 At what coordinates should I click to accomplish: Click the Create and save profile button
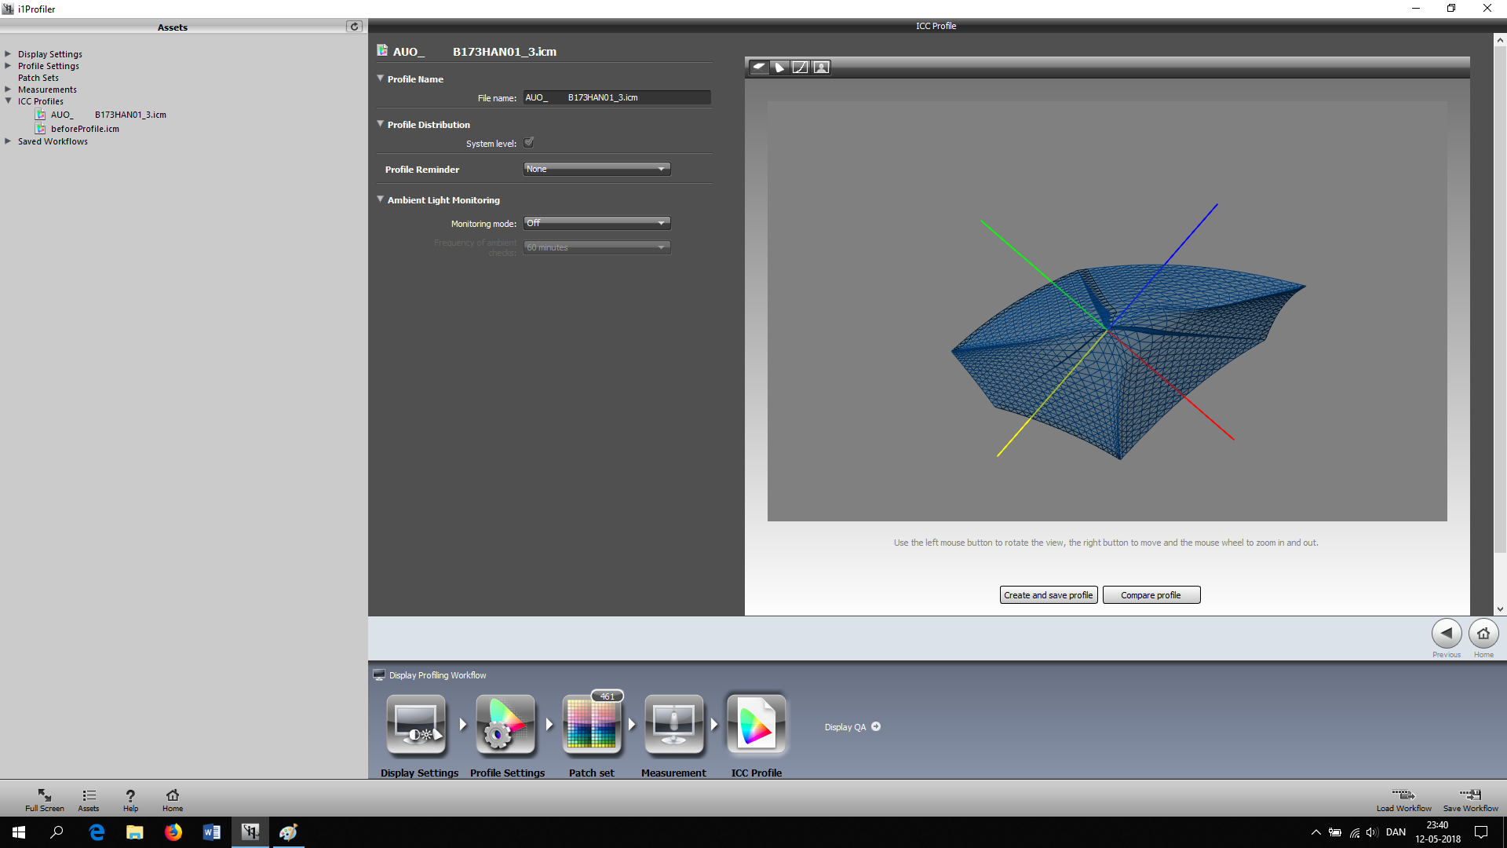tap(1048, 595)
